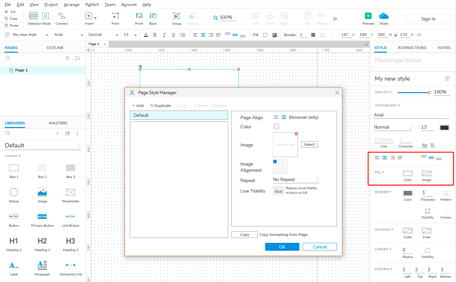
Task: Click search icon in Libraries panel
Action: click(8, 133)
